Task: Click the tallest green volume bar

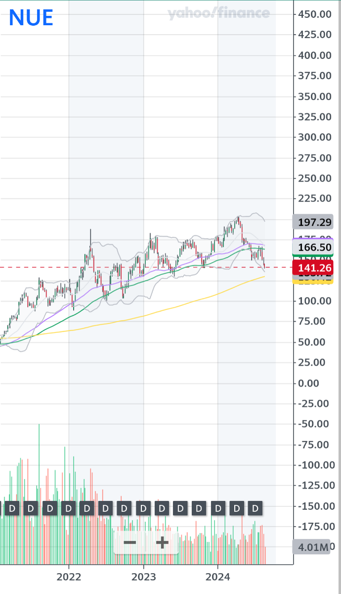Action: coord(39,470)
